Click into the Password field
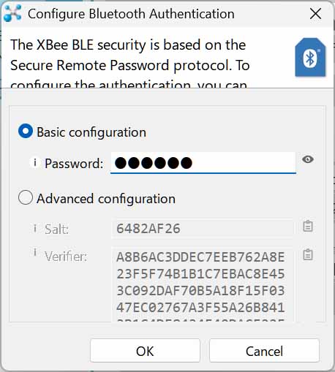Image resolution: width=335 pixels, height=372 pixels. point(203,163)
